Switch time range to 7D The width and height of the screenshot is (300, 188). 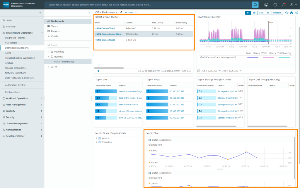click(268, 13)
